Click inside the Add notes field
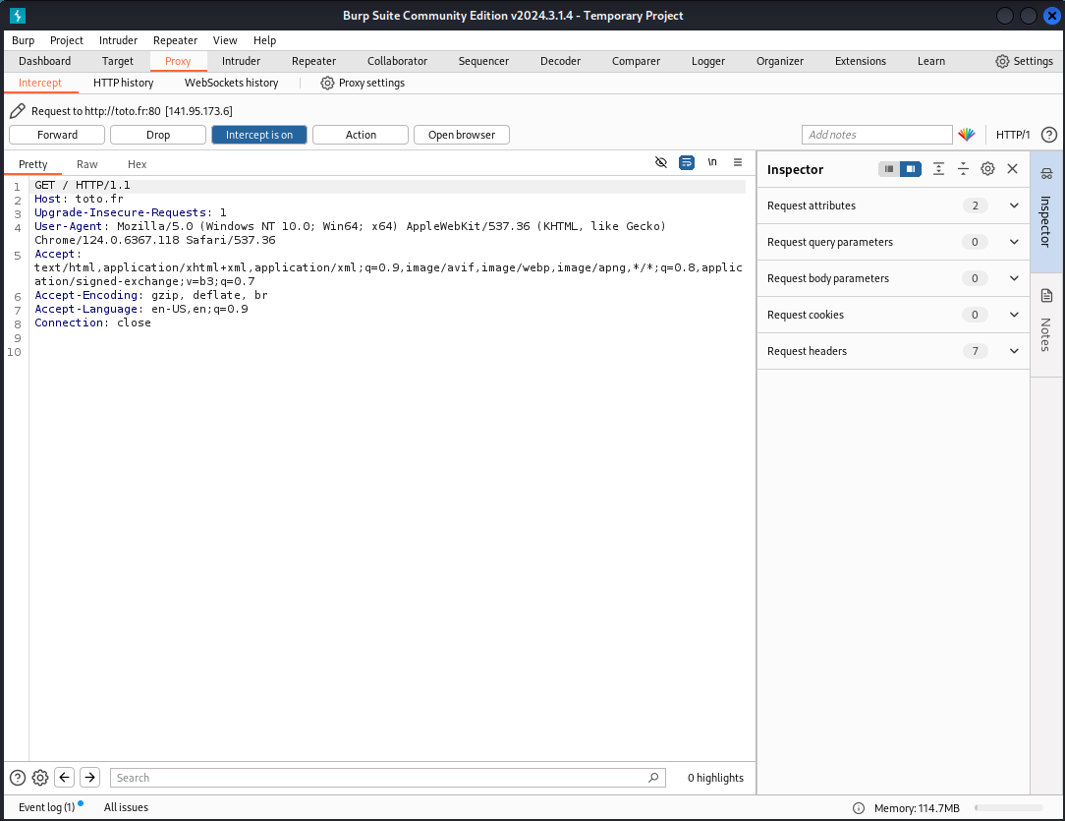This screenshot has width=1065, height=821. (x=876, y=135)
